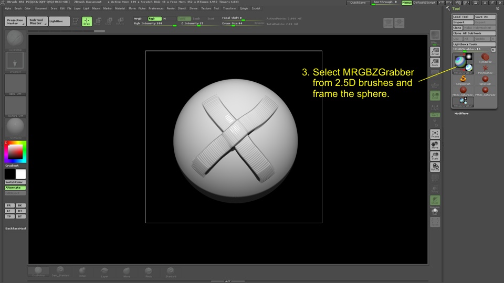Click the SwitchColor button
Viewport: 504px width, 283px height.
15,182
